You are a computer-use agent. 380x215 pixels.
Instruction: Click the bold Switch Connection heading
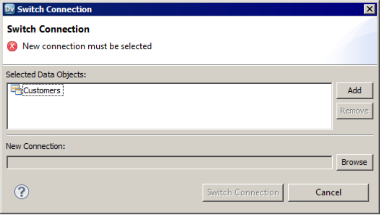(x=48, y=29)
